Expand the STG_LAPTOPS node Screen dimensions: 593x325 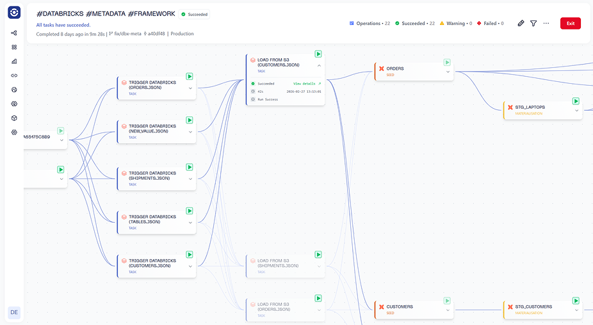pyautogui.click(x=577, y=111)
